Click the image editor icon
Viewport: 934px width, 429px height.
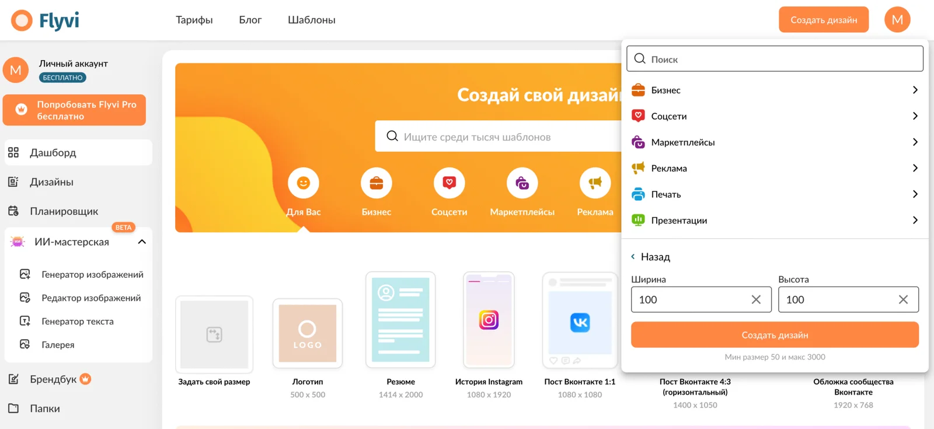tap(25, 297)
